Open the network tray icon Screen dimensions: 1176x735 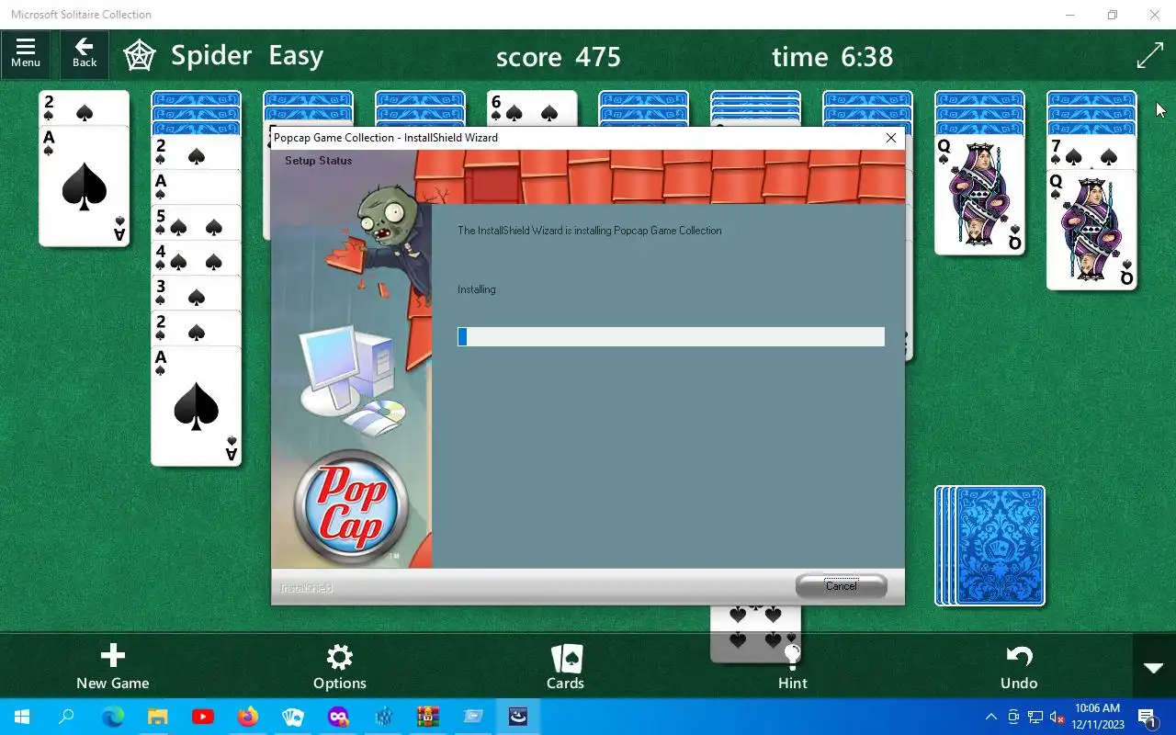click(x=1035, y=717)
